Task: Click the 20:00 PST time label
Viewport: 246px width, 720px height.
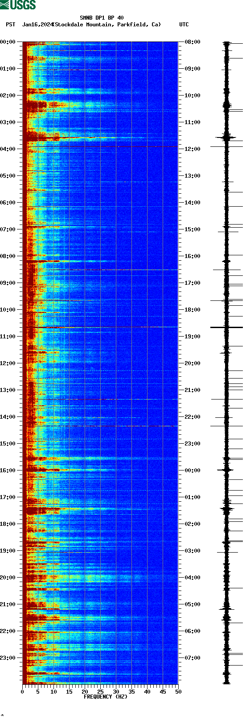Action: tap(8, 578)
